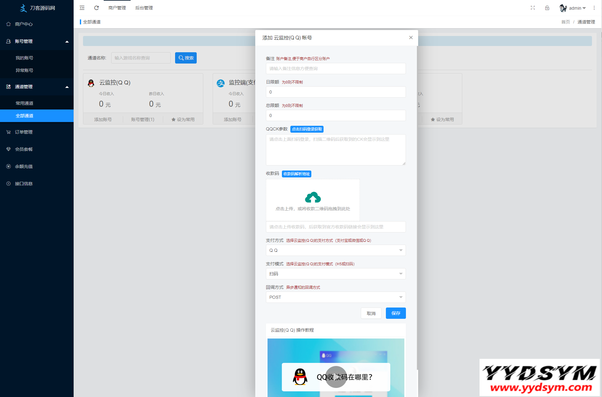Viewport: 602px width, 397px height.
Task: Click 点击扫码登录获取 button
Action: (x=307, y=129)
